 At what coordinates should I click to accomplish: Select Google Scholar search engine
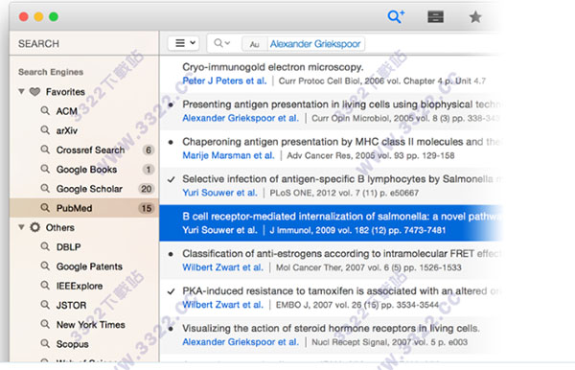pyautogui.click(x=89, y=189)
